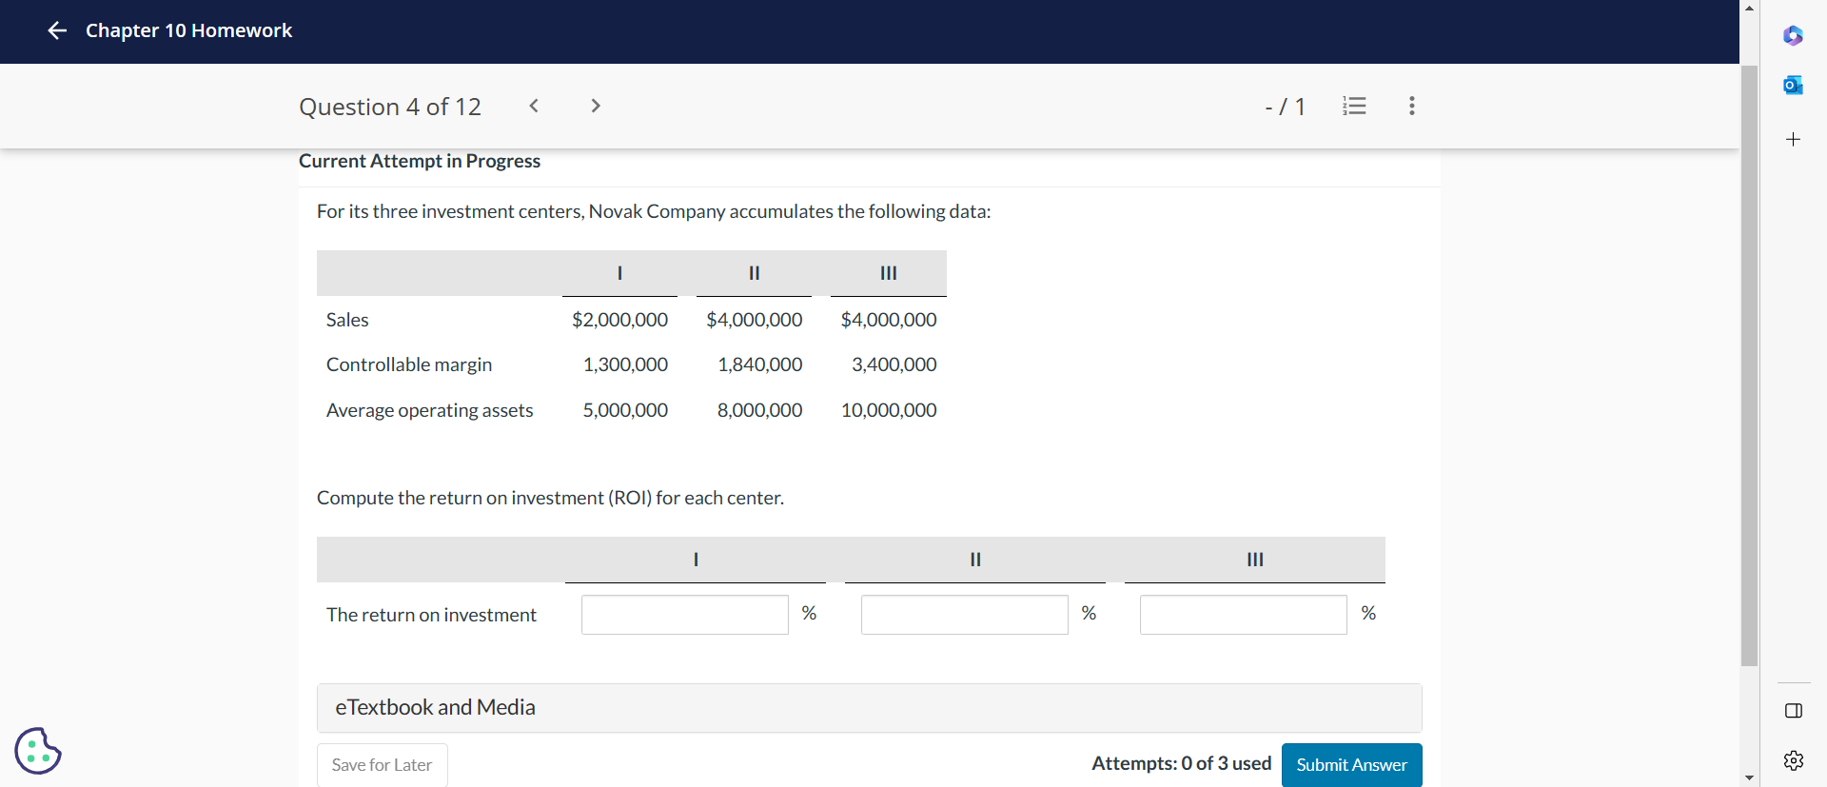Viewport: 1827px width, 787px height.
Task: Click the average operating assets value 10,000,000
Action: [x=889, y=410]
